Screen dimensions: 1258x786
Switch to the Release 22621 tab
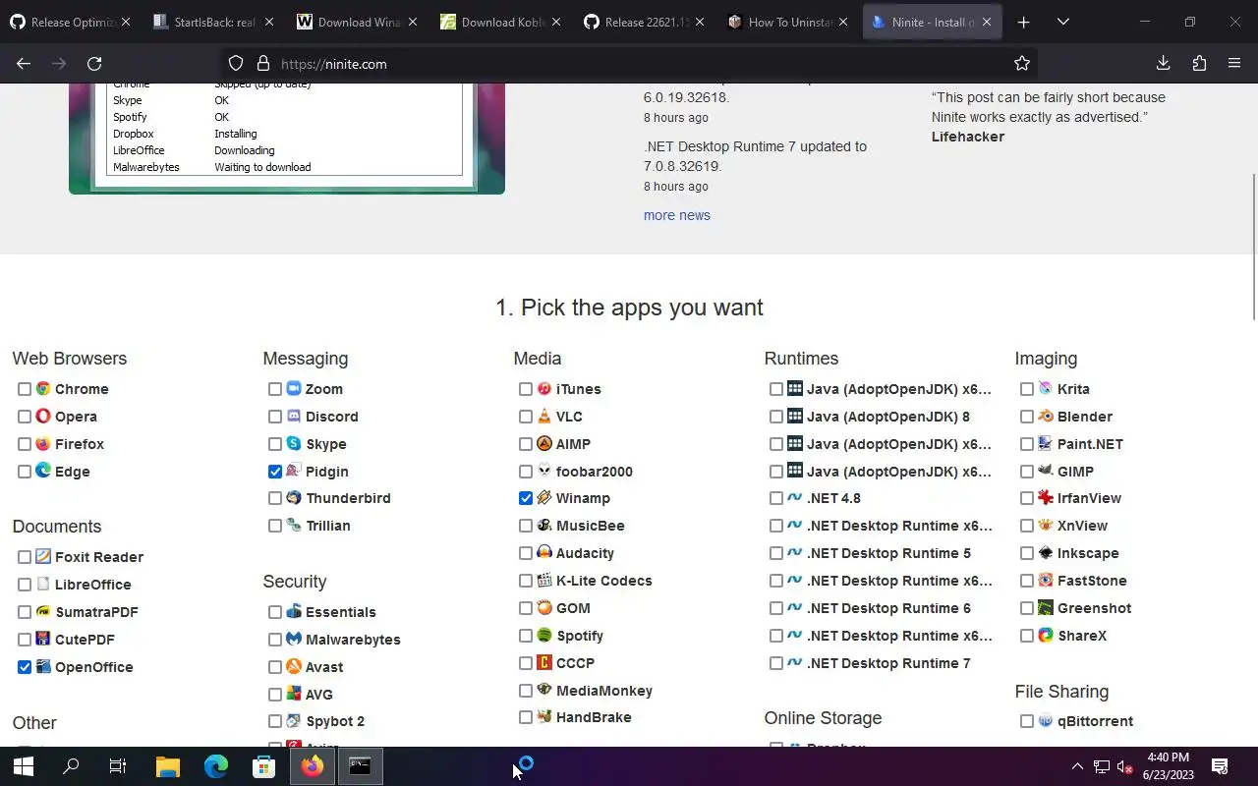click(x=644, y=22)
